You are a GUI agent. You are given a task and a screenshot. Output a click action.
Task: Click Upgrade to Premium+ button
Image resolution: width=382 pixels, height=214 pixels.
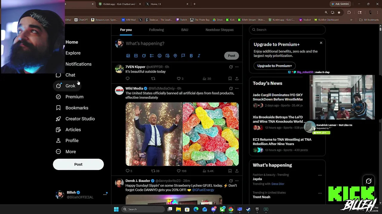tap(275, 66)
